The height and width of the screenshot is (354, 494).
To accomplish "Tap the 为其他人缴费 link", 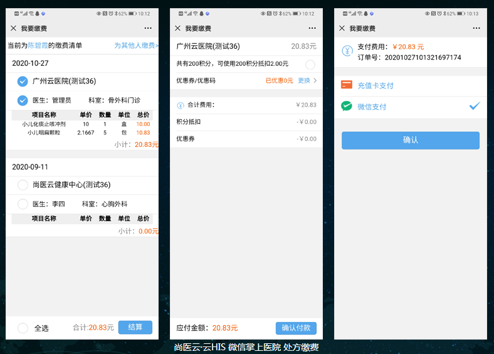I will 136,45.
